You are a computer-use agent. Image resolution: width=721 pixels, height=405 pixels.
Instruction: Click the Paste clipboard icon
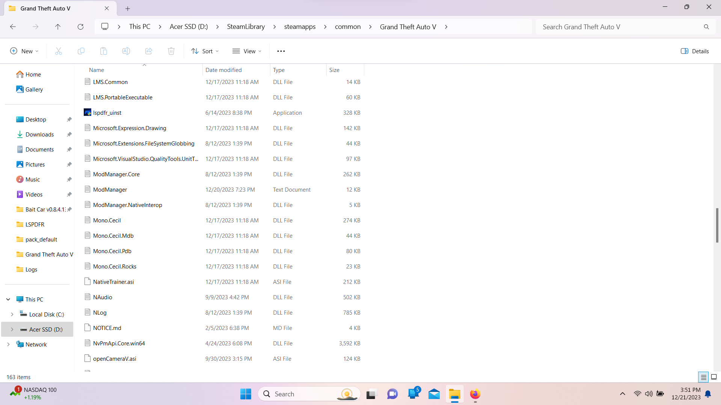(x=104, y=51)
